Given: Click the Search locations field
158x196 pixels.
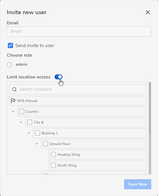Looking at the screenshot, I should pos(78,89).
